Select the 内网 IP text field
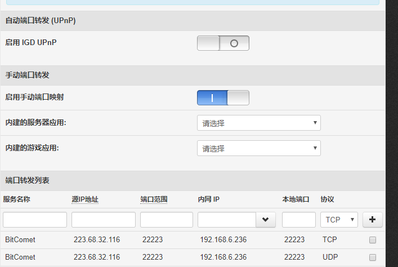Image resolution: width=398 pixels, height=267 pixels. 227,220
